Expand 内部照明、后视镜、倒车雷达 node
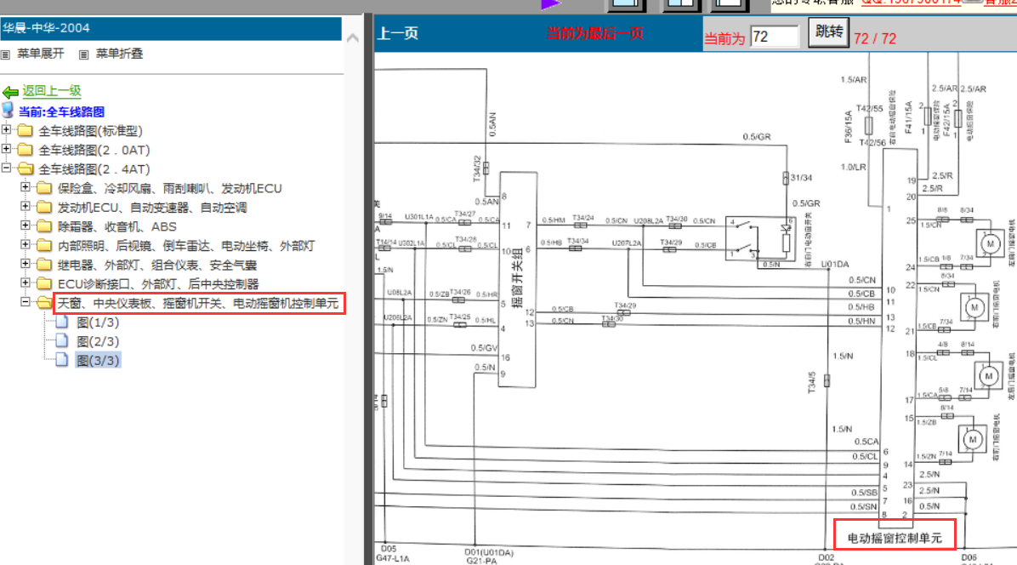Screen dimensions: 1017x565 26,244
